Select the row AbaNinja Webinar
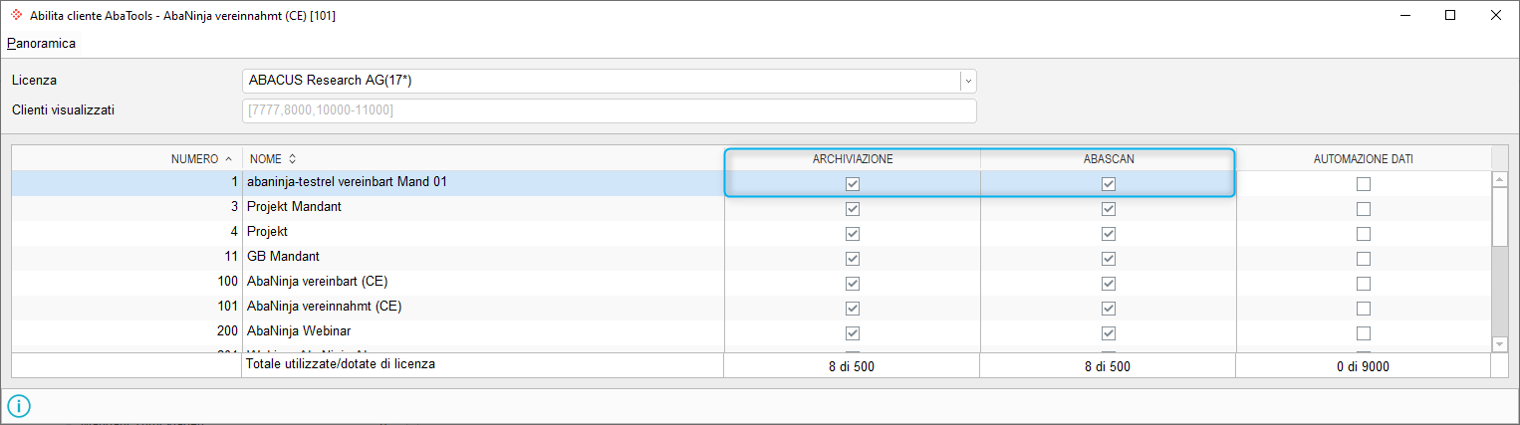1520x425 pixels. 751,331
